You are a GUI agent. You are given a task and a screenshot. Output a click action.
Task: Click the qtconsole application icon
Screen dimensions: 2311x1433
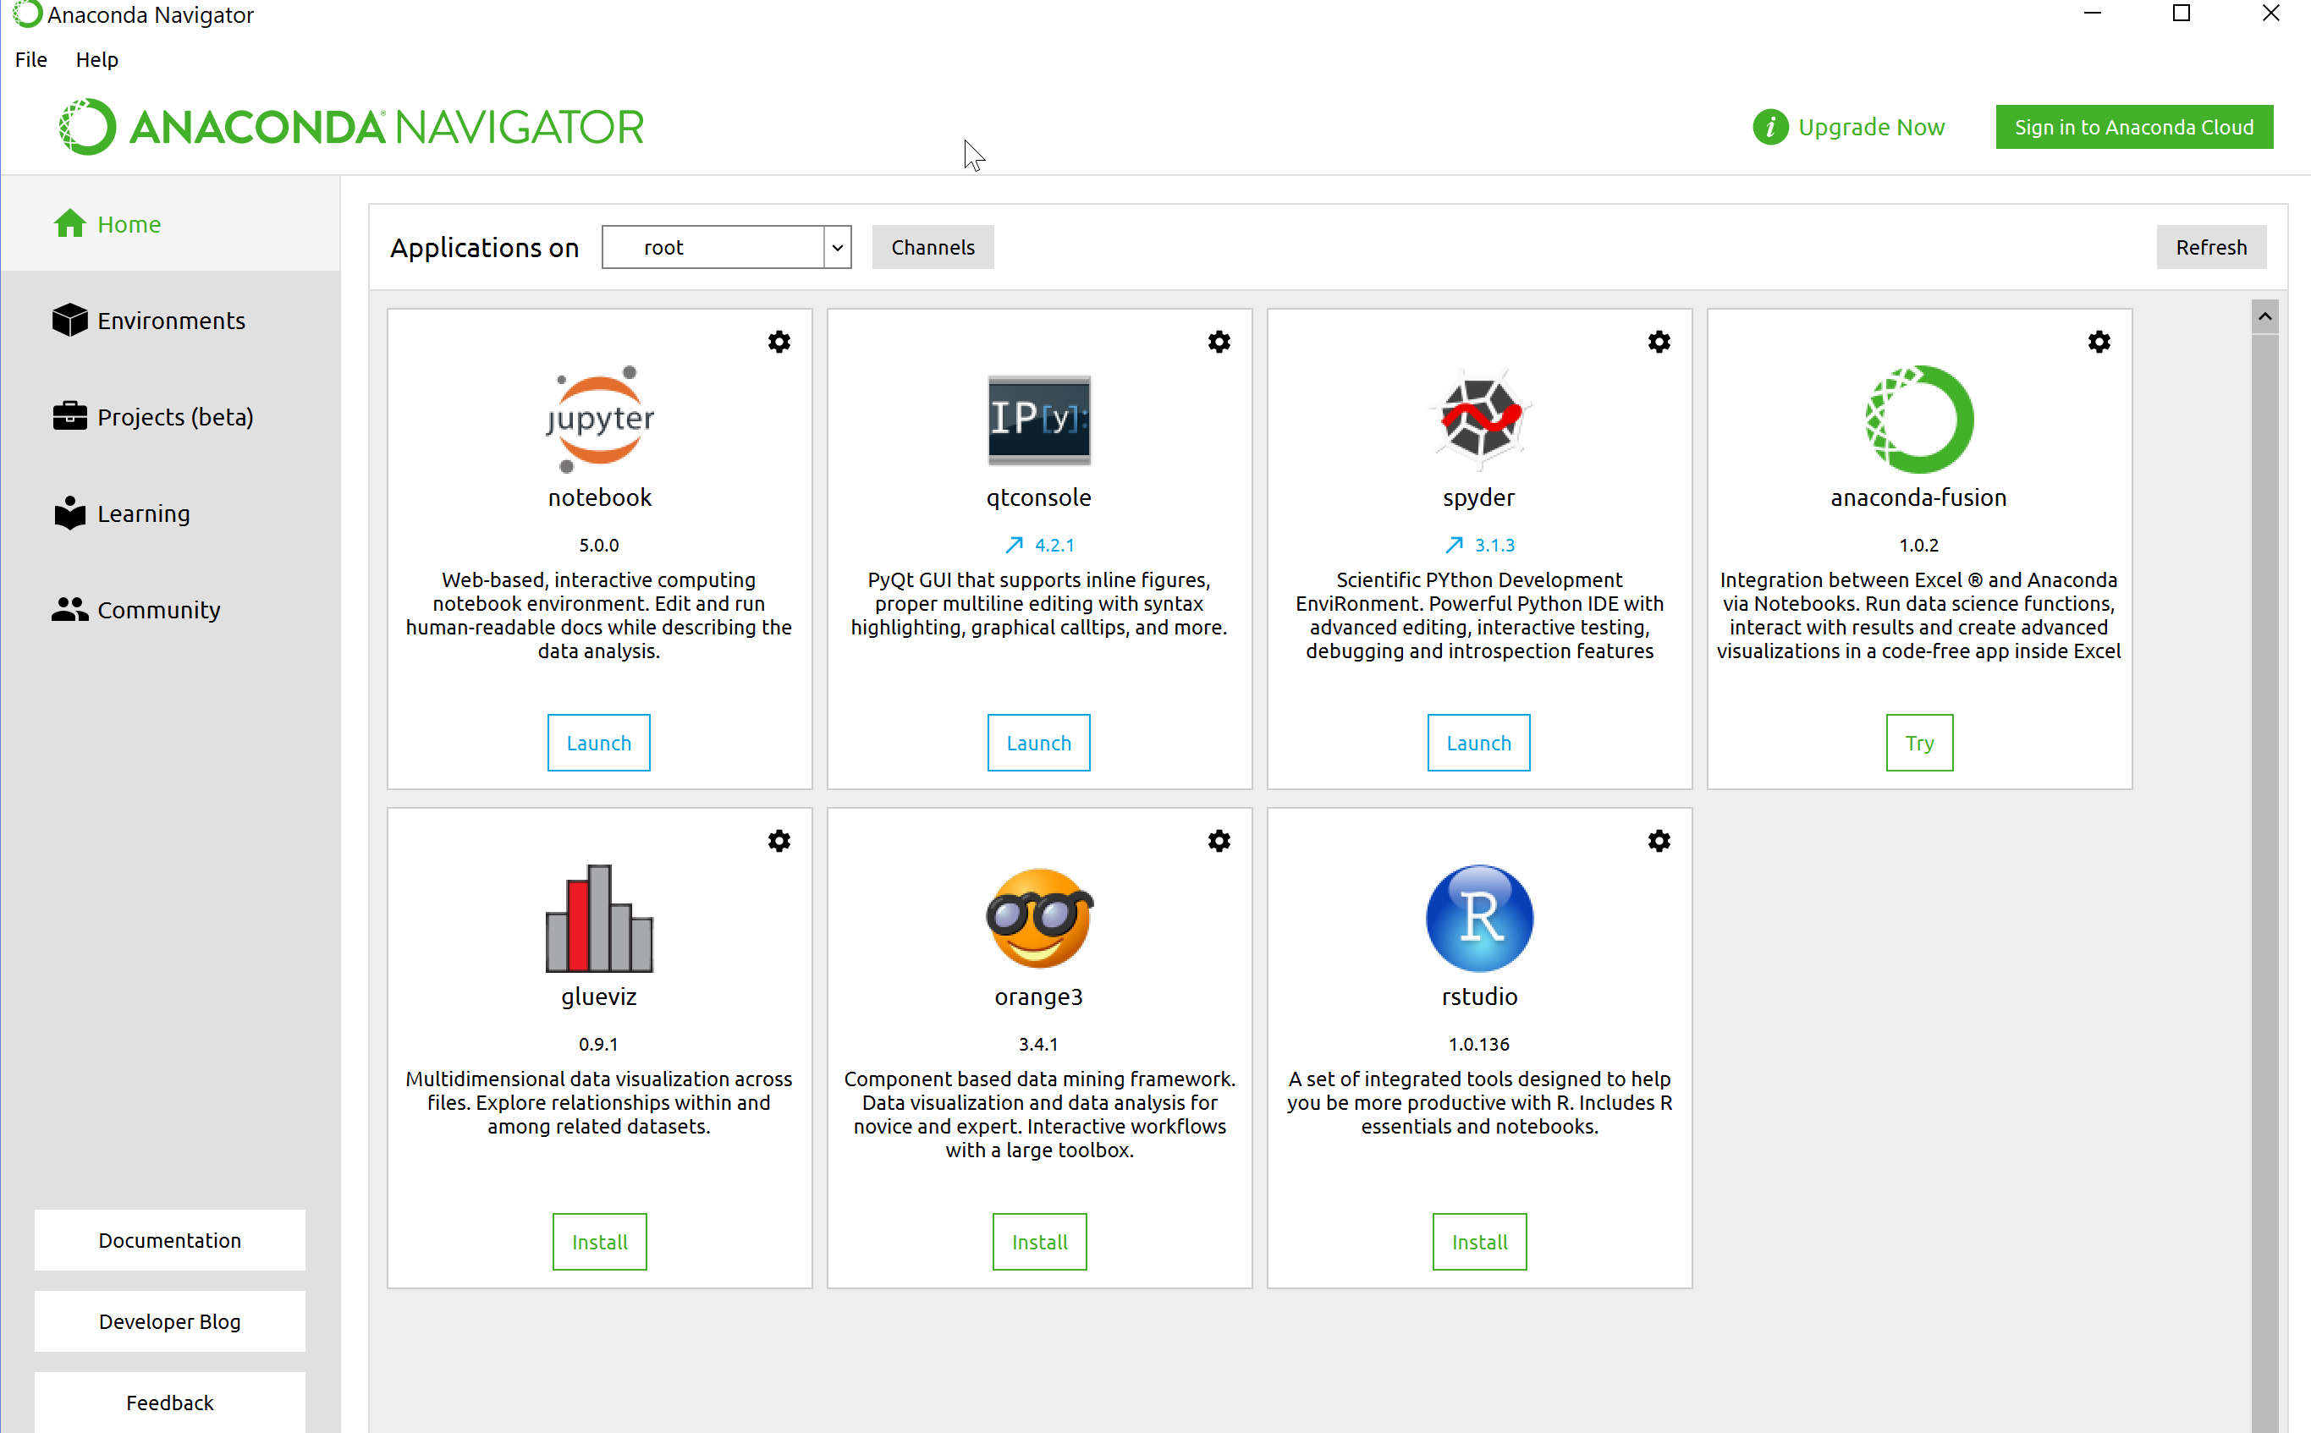(1038, 420)
